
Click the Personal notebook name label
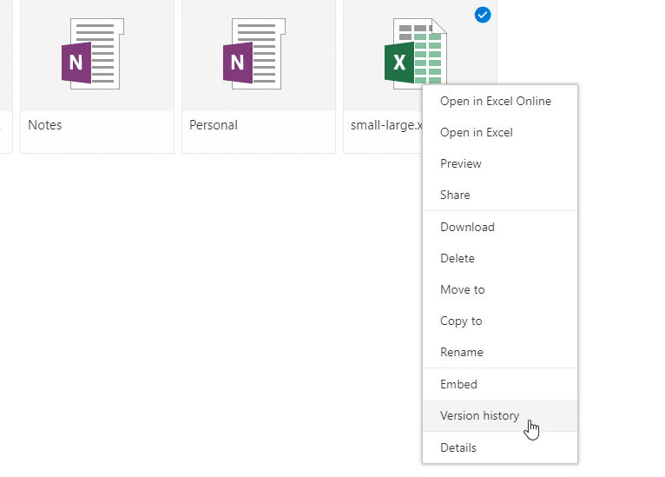[214, 125]
